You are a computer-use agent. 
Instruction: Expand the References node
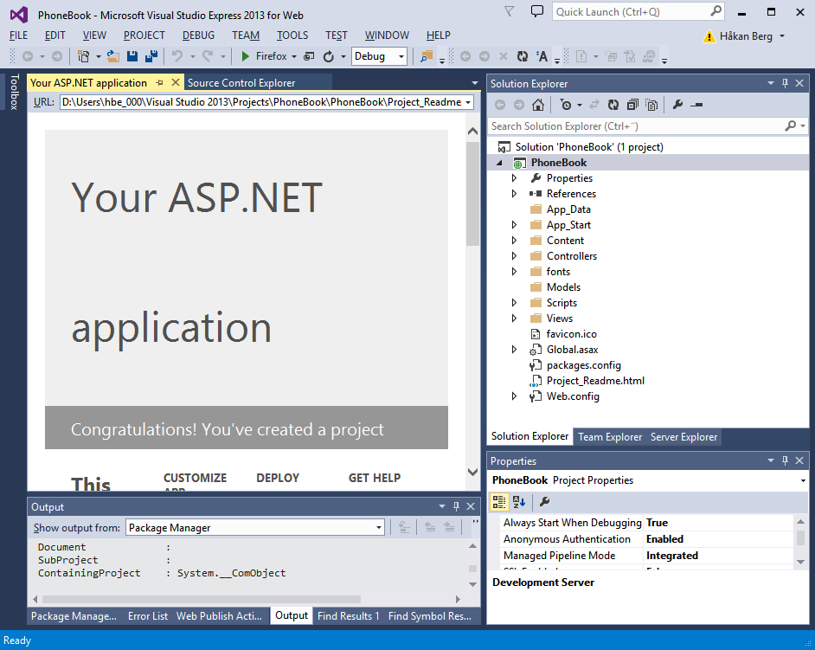[514, 193]
